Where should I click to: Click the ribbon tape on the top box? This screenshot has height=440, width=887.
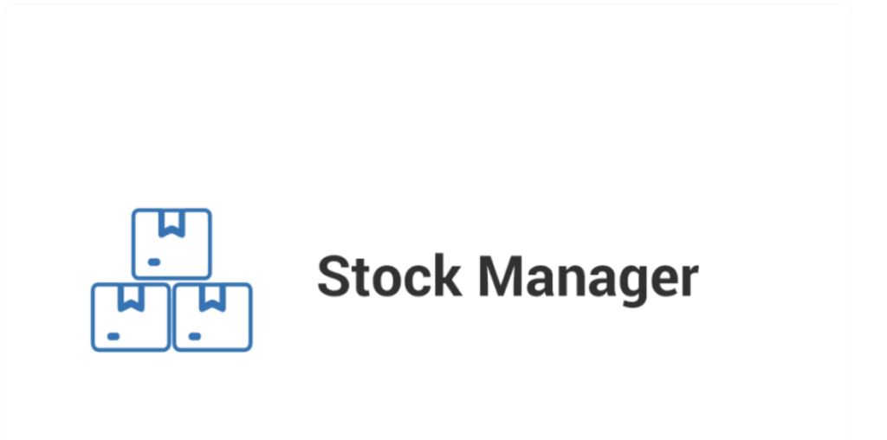point(172,223)
